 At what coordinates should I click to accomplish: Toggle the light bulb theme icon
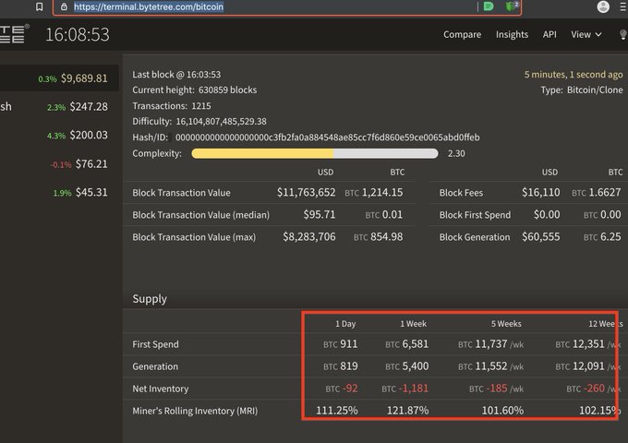(x=622, y=34)
